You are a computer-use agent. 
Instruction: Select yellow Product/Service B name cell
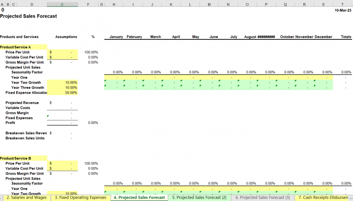click(x=23, y=158)
